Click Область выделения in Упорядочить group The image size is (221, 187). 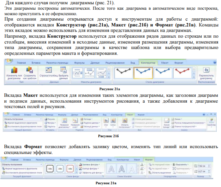[160, 173]
